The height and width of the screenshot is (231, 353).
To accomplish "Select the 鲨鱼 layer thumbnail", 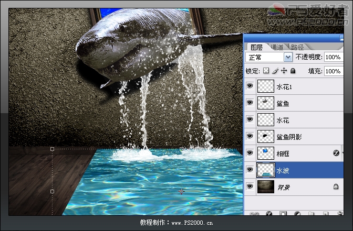I will [266, 103].
